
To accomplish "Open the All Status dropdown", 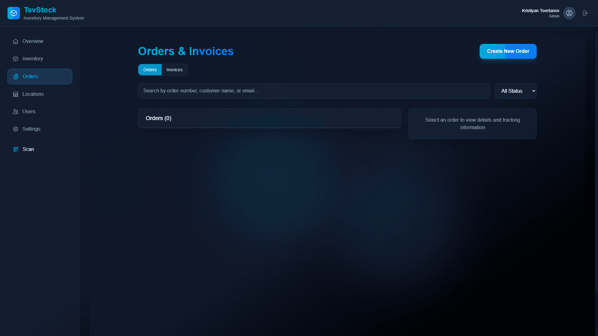I will point(515,91).
